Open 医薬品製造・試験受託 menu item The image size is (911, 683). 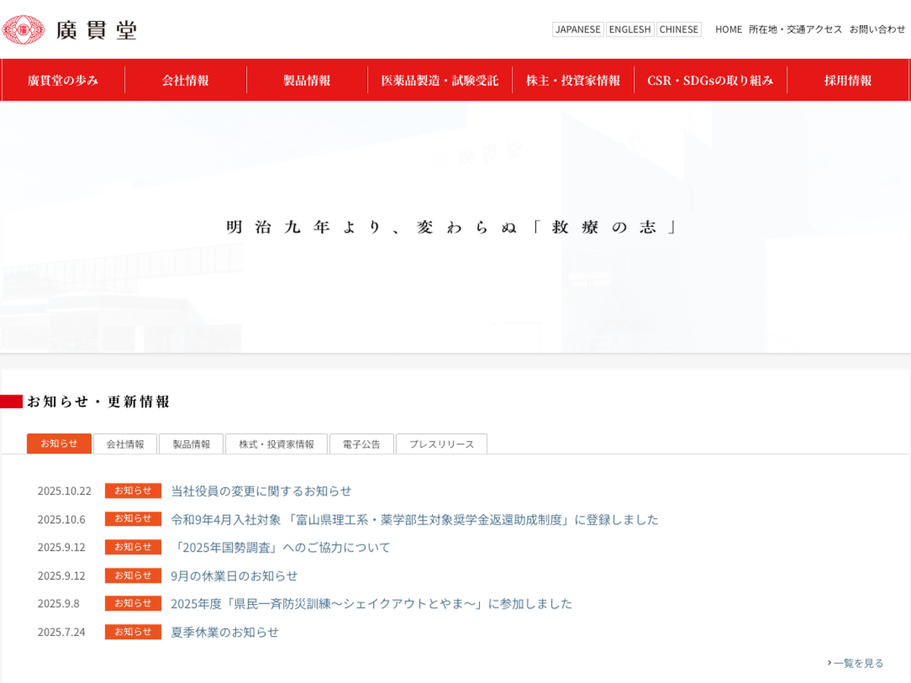(x=440, y=80)
